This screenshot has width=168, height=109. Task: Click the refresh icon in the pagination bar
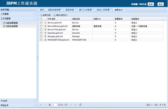click(x=80, y=105)
